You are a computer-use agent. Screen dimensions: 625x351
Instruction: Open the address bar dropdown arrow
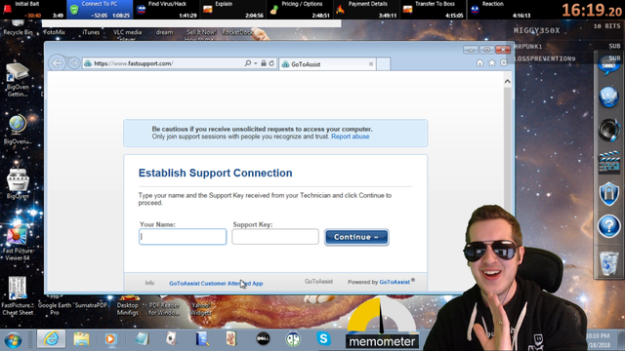coord(256,63)
